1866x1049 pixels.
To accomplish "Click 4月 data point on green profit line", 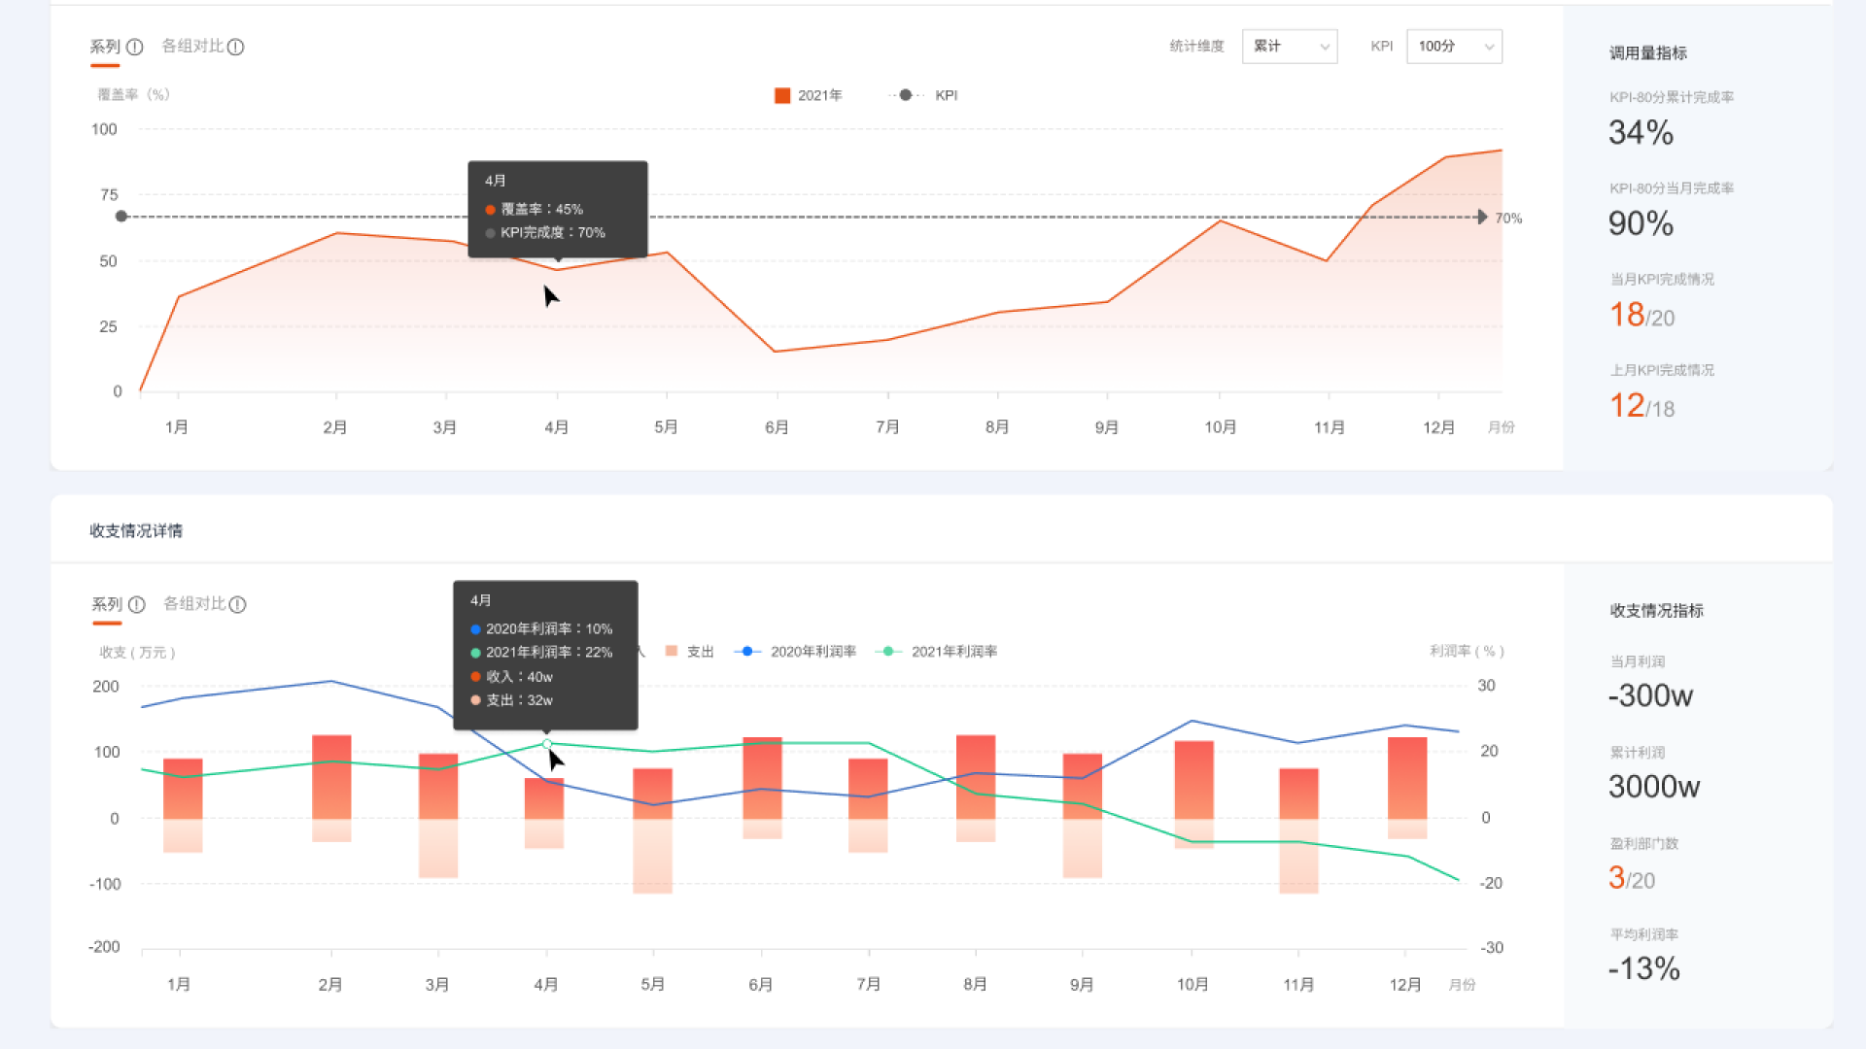I will coord(547,744).
